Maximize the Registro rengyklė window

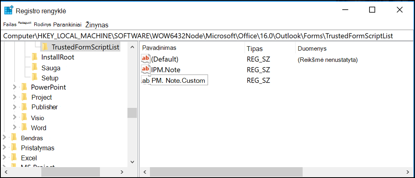(x=372, y=10)
